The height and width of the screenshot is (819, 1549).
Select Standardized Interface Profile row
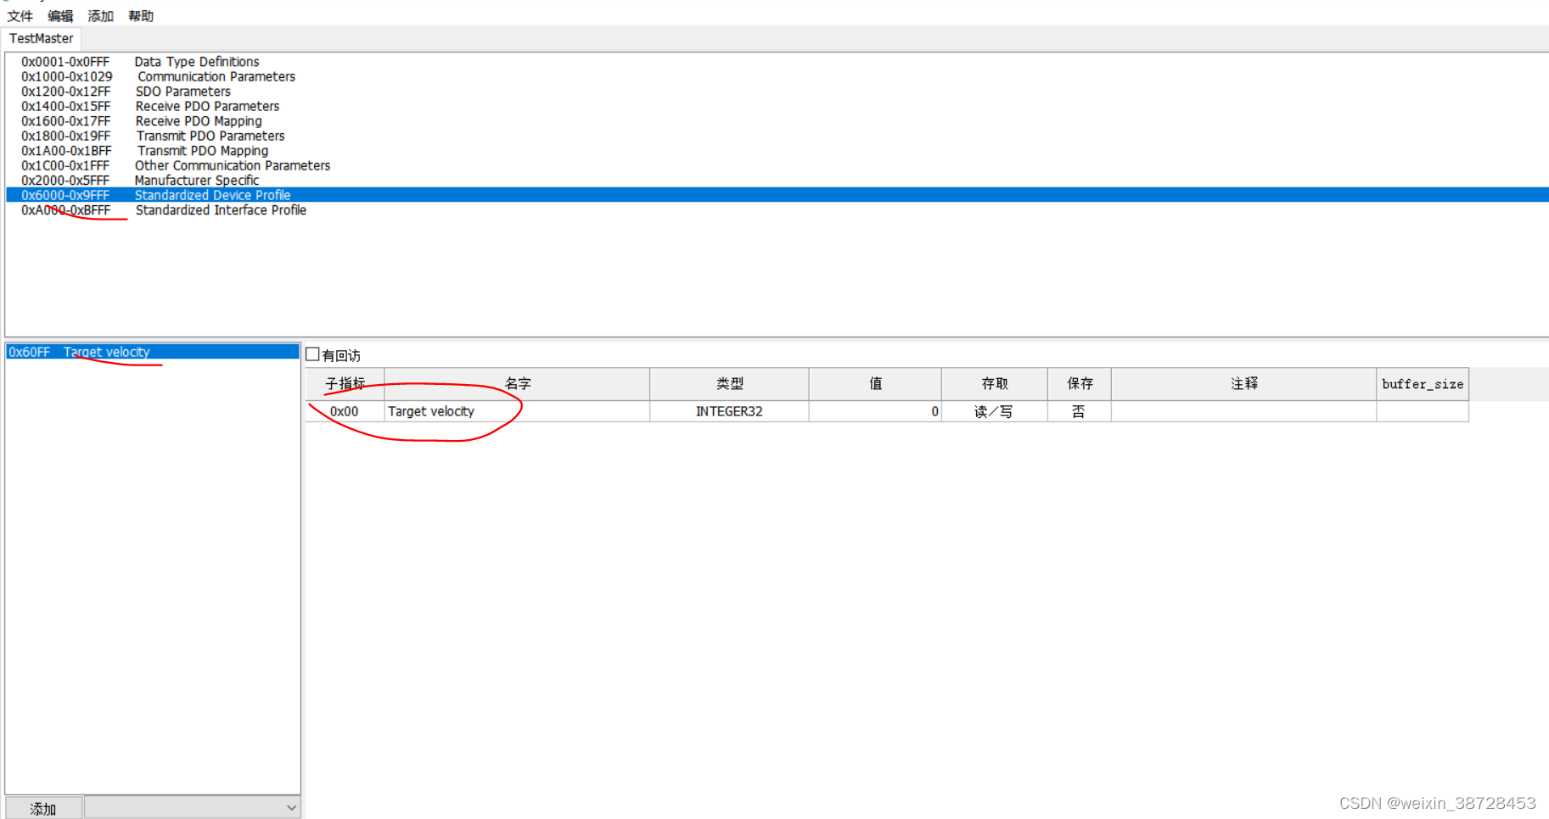777,210
